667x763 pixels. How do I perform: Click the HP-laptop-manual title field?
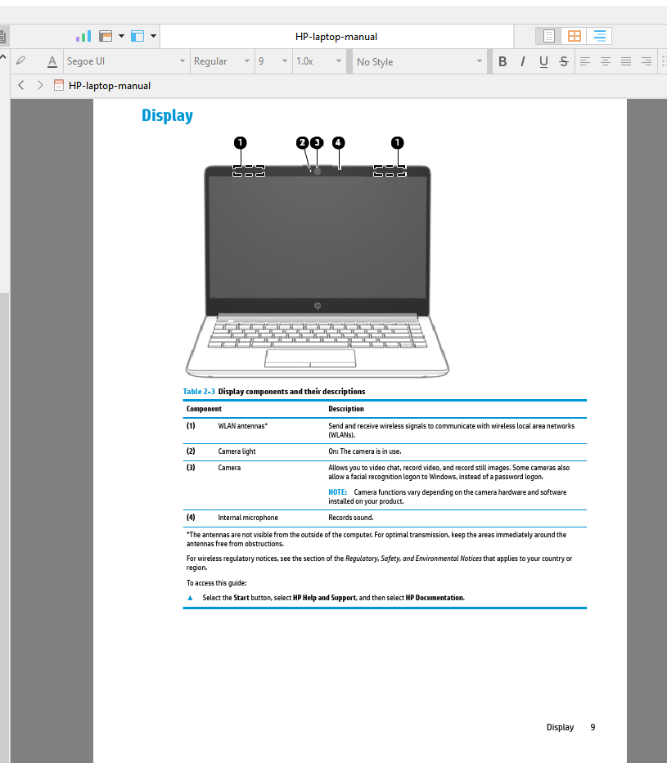point(336,37)
